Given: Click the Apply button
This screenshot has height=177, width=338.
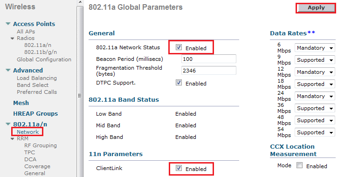Looking at the screenshot, I should pyautogui.click(x=316, y=8).
